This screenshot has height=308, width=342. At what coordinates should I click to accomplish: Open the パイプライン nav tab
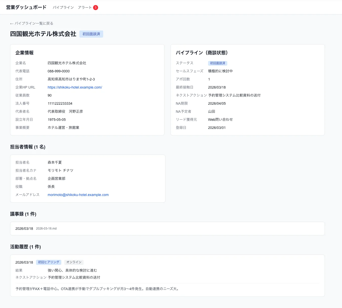pos(63,8)
